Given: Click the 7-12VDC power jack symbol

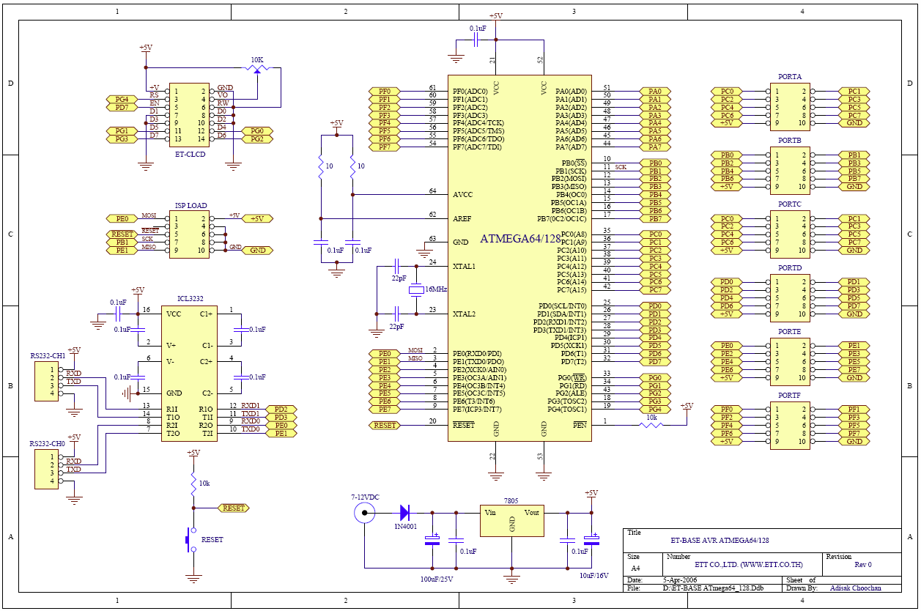Looking at the screenshot, I should pyautogui.click(x=364, y=512).
